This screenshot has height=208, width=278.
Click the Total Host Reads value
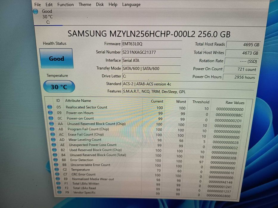tap(243, 45)
